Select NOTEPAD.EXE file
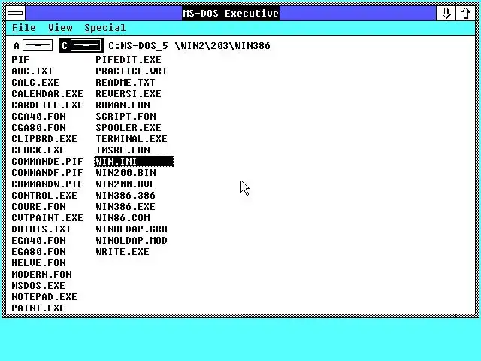481x361 pixels. (44, 297)
